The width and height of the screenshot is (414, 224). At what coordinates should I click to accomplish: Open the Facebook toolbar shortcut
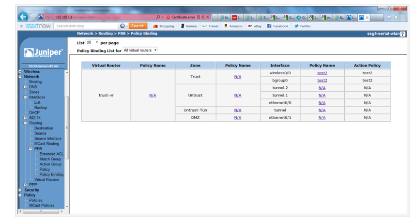click(x=278, y=26)
